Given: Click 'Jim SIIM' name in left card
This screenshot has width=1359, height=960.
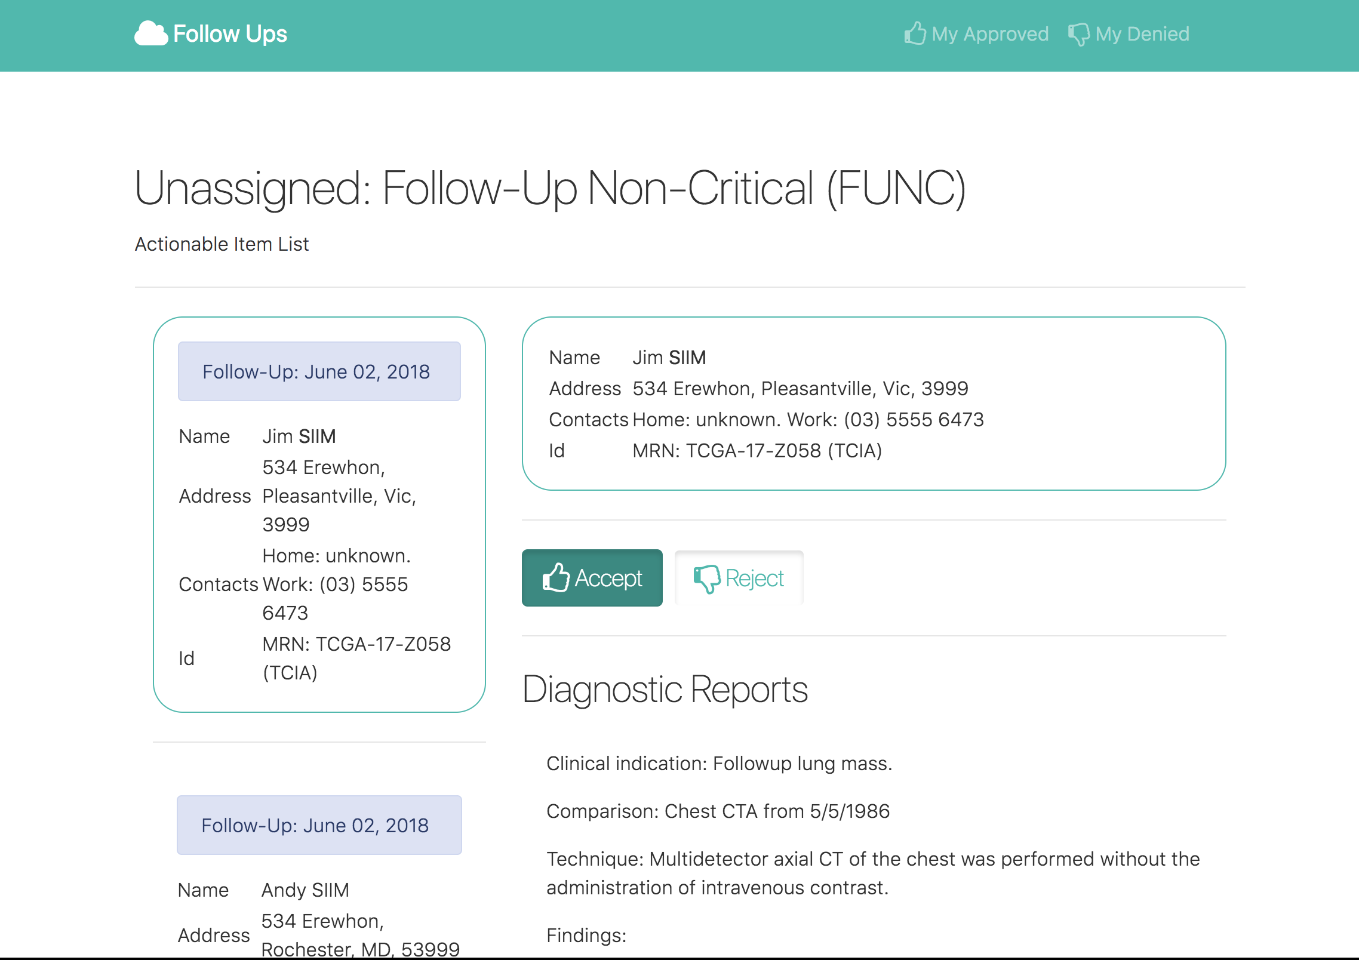Looking at the screenshot, I should tap(299, 436).
